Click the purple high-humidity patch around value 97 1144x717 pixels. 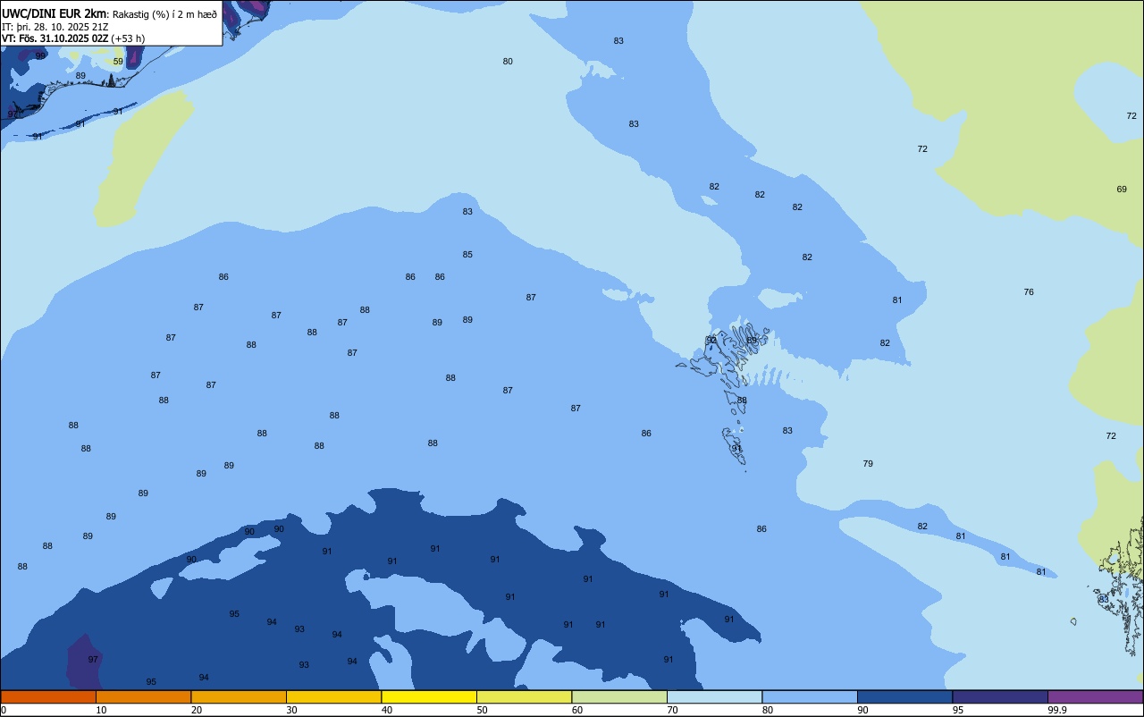(83, 662)
